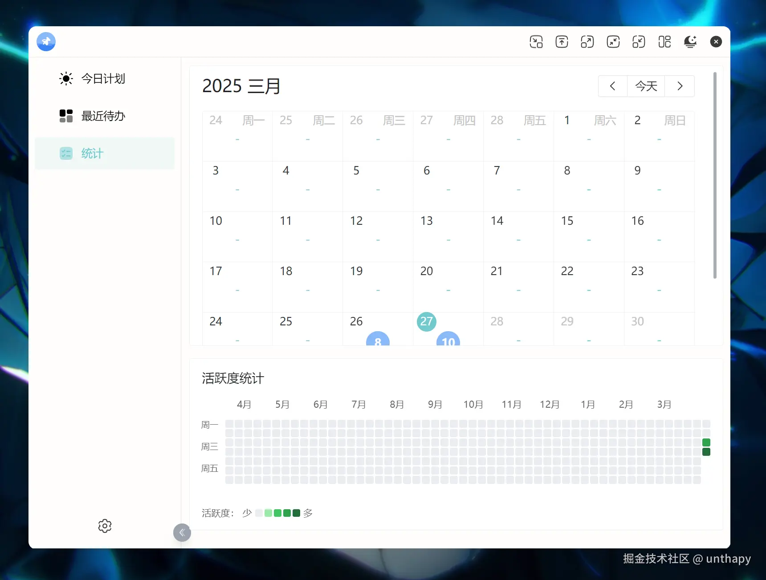Close the window with the X button
This screenshot has width=766, height=580.
716,42
